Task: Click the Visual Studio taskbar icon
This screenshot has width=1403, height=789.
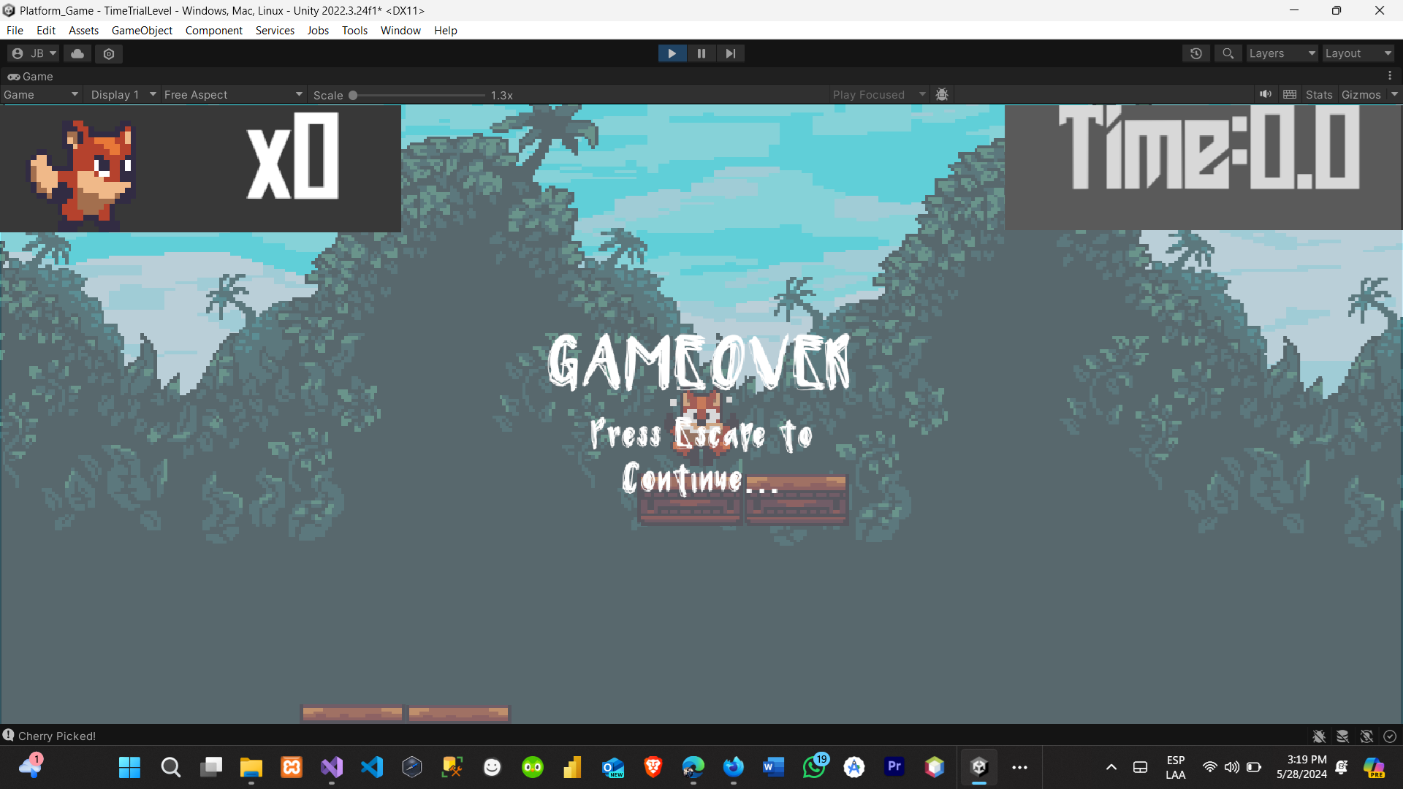Action: click(332, 767)
